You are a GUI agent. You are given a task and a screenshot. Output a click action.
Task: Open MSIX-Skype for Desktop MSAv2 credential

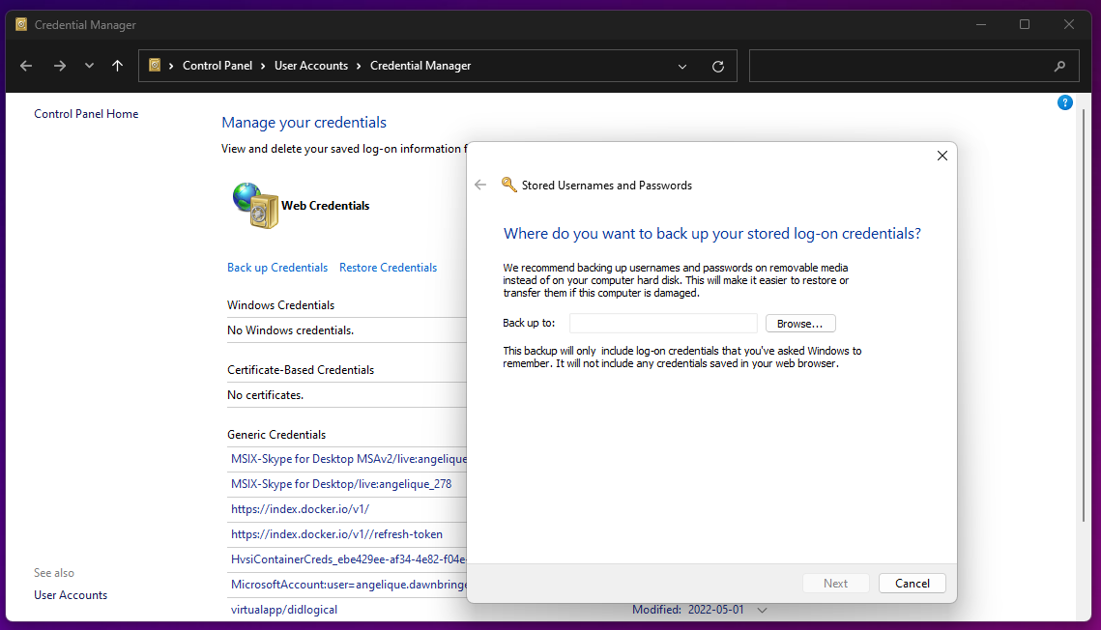(x=349, y=459)
